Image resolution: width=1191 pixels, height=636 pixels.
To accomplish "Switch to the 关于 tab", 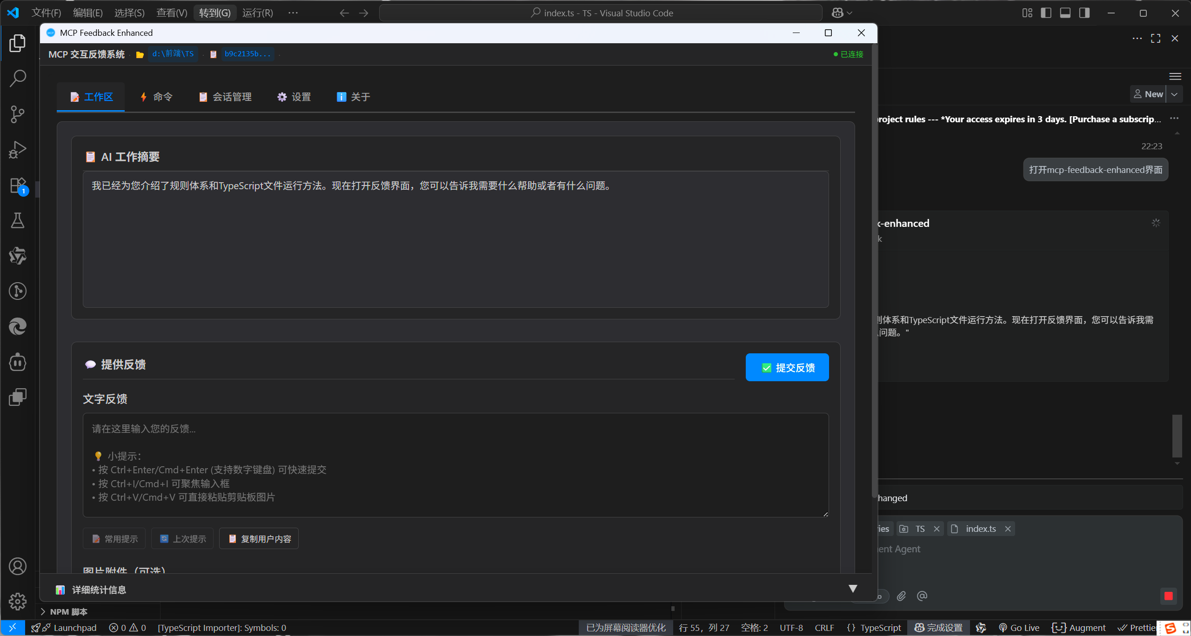I will click(x=353, y=97).
